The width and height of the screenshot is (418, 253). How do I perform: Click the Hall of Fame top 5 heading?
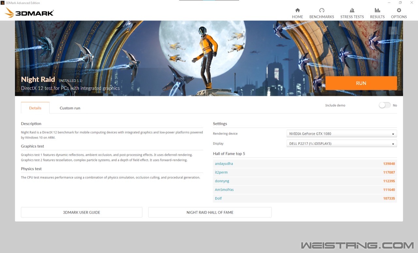[229, 153]
